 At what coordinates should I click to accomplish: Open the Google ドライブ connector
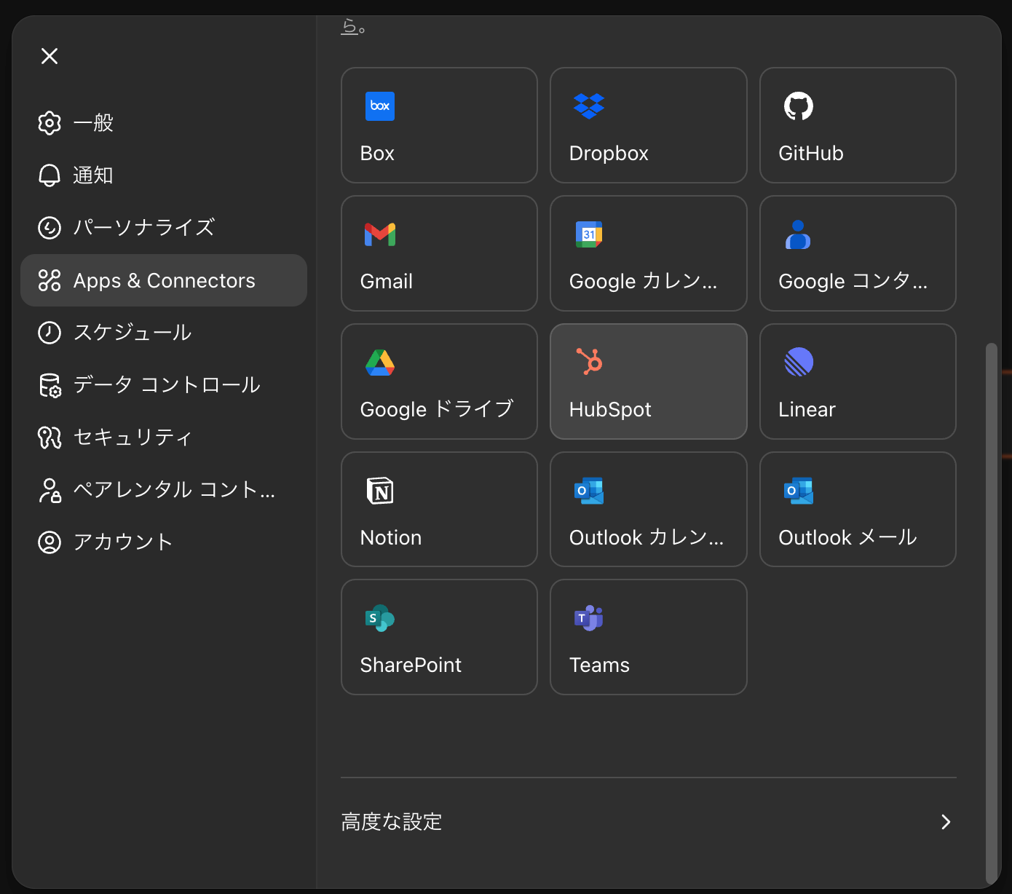[438, 381]
